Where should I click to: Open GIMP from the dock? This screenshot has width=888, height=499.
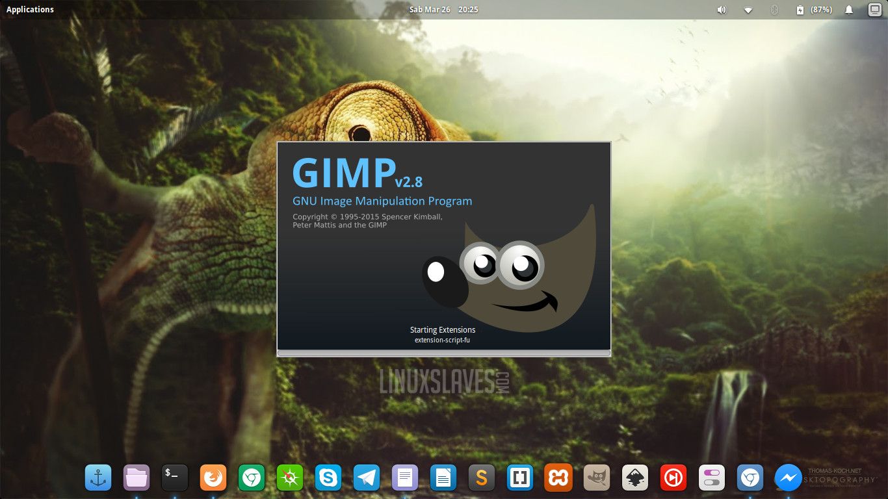coord(596,478)
